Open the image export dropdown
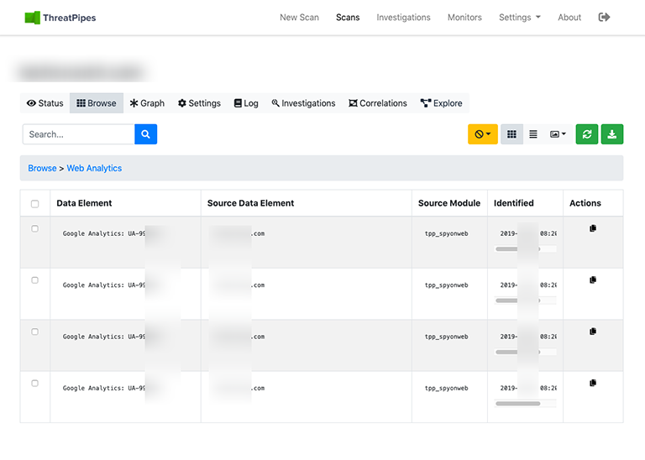 tap(558, 134)
